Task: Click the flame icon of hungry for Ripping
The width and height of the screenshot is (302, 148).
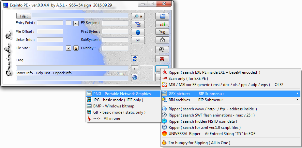Action: (x=164, y=143)
